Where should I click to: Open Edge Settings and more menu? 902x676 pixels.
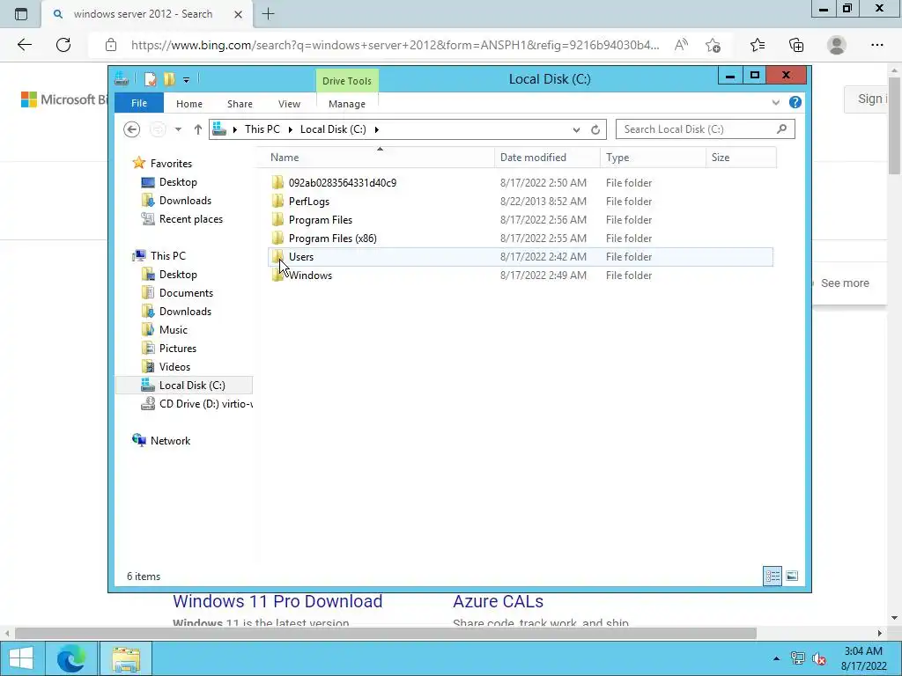(x=876, y=45)
